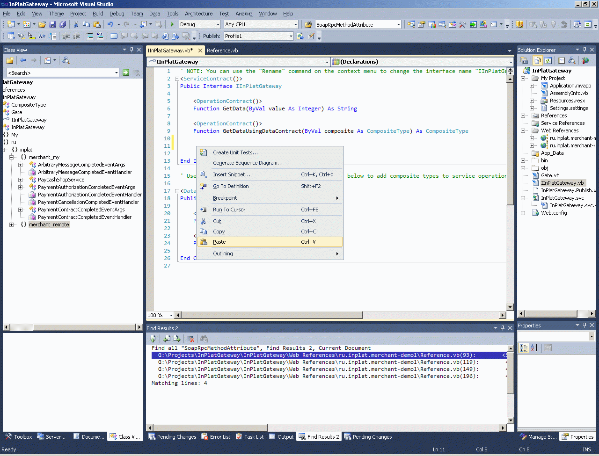Expand the References folder in Solution Explorer
This screenshot has width=599, height=456.
(523, 116)
